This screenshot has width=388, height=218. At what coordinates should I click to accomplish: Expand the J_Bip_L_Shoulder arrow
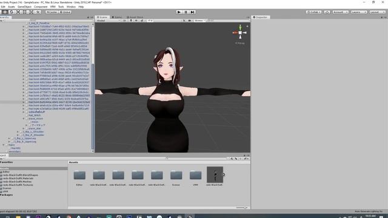pyautogui.click(x=18, y=132)
